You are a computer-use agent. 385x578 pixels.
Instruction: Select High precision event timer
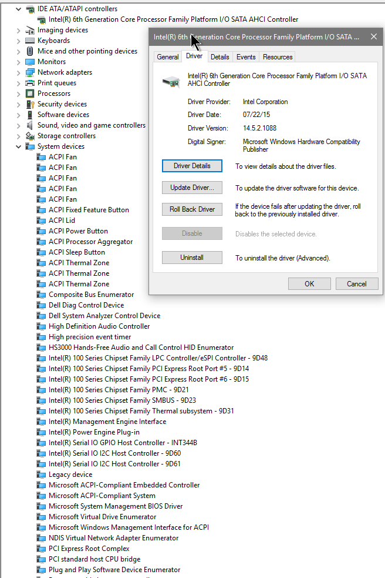90,337
